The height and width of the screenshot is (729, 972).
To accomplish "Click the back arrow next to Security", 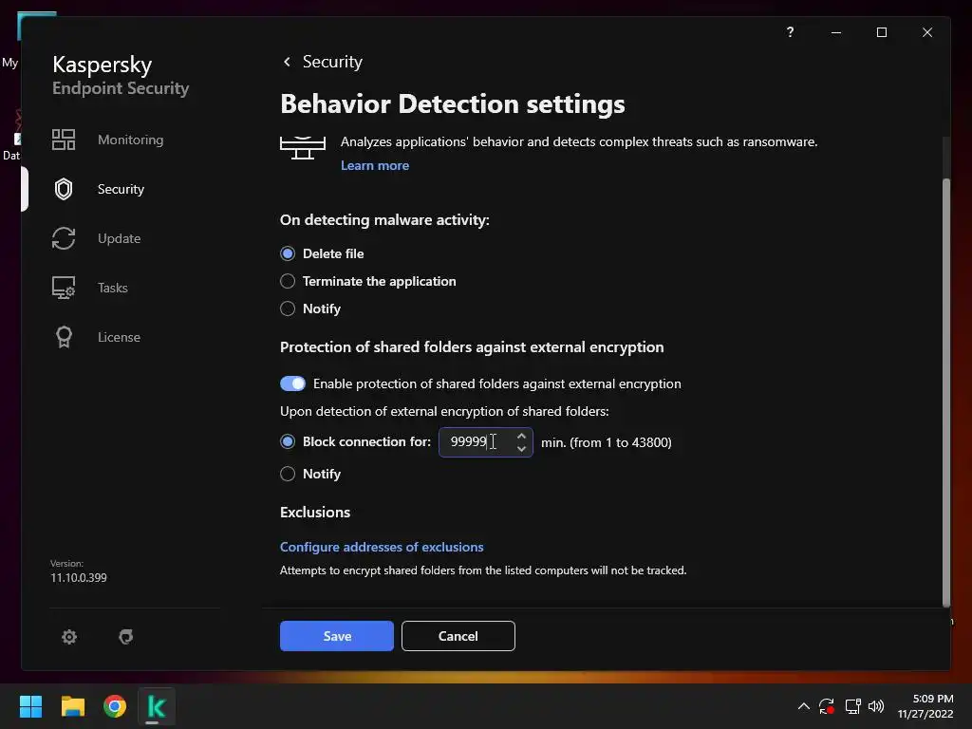I will click(287, 62).
